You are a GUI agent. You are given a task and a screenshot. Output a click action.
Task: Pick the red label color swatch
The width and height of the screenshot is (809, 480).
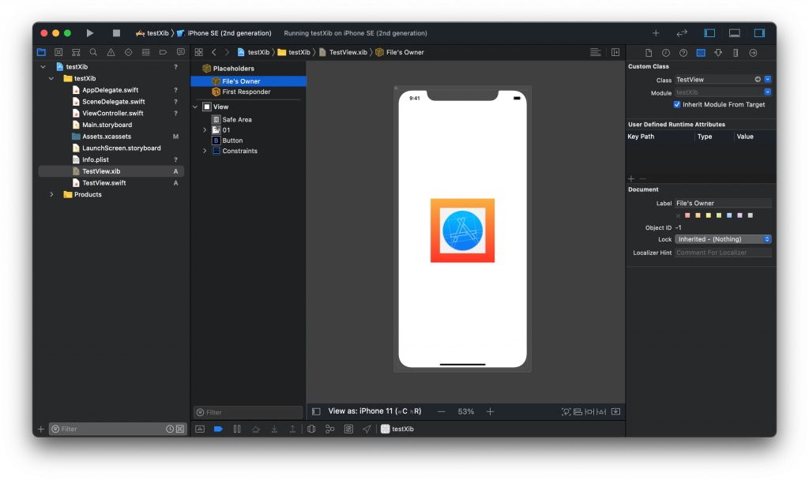tap(688, 216)
